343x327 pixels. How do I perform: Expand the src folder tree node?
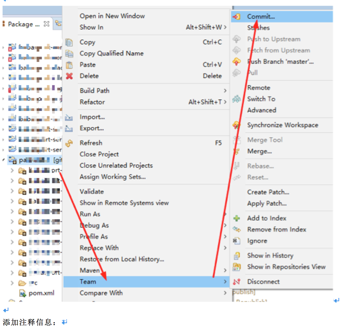pyautogui.click(x=12, y=283)
